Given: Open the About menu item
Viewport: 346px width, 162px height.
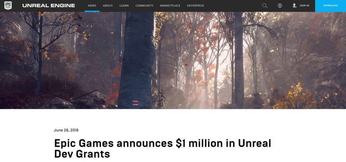Looking at the screenshot, I should [108, 6].
